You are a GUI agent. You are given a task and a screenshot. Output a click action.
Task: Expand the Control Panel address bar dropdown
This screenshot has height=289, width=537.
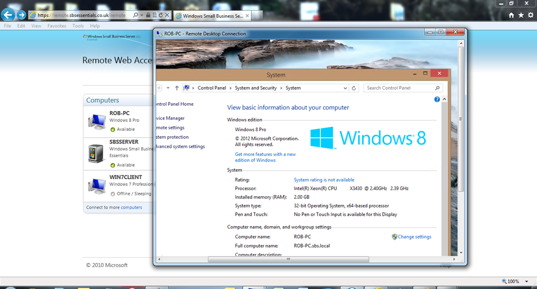tap(345, 88)
